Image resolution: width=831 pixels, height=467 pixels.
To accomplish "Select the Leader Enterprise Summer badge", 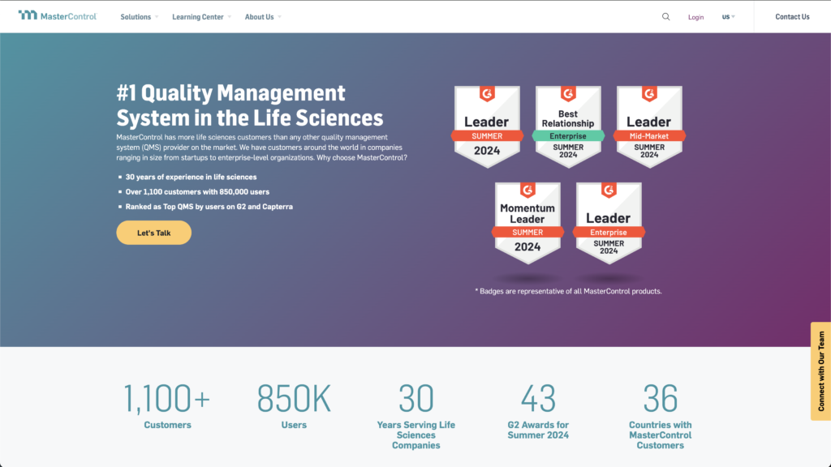I will pyautogui.click(x=609, y=222).
